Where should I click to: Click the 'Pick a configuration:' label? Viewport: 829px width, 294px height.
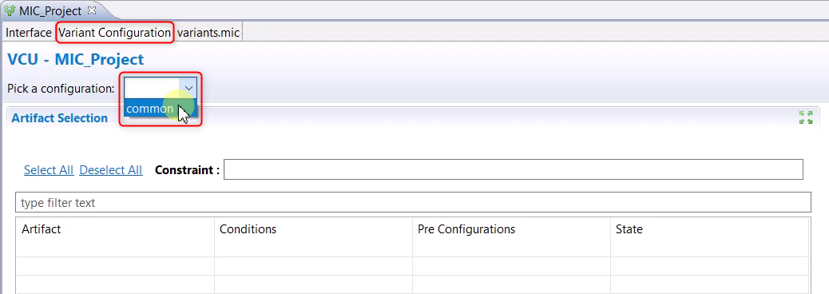pyautogui.click(x=61, y=89)
